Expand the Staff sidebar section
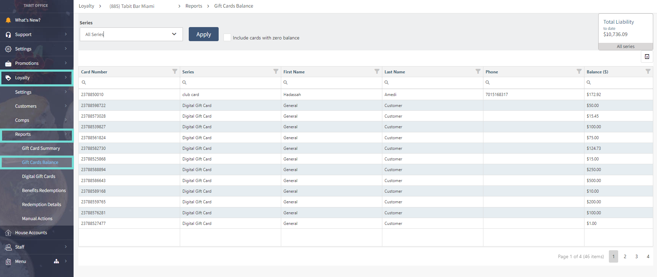Screen dimensions: 657x277 (36, 247)
